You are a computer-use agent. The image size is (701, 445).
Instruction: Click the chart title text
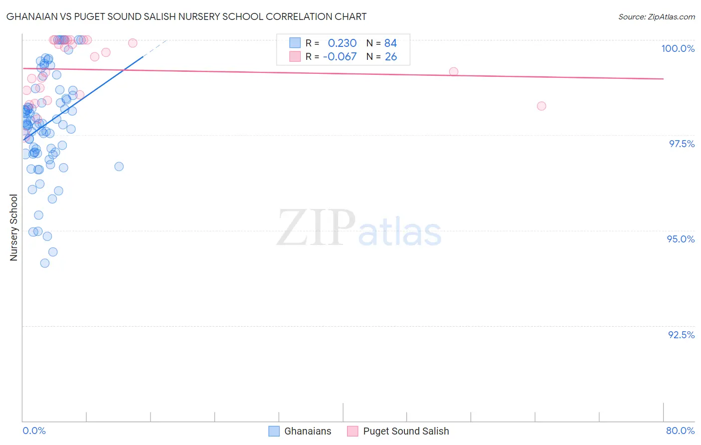tap(186, 16)
